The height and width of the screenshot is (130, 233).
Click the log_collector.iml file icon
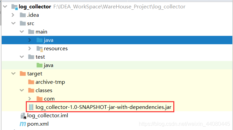coord(23,116)
